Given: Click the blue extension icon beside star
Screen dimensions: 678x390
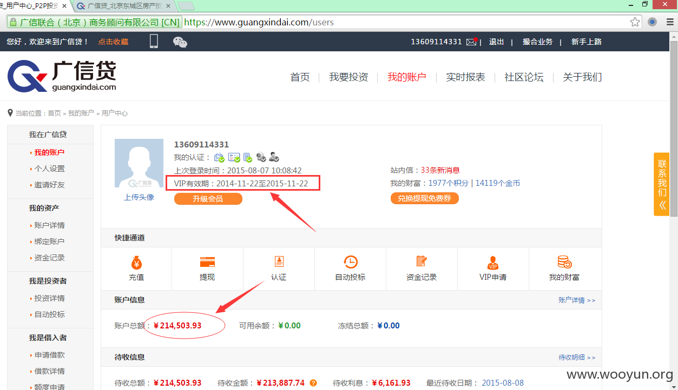Looking at the screenshot, I should [x=652, y=22].
